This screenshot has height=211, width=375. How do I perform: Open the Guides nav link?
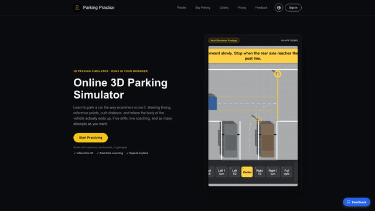pos(224,8)
